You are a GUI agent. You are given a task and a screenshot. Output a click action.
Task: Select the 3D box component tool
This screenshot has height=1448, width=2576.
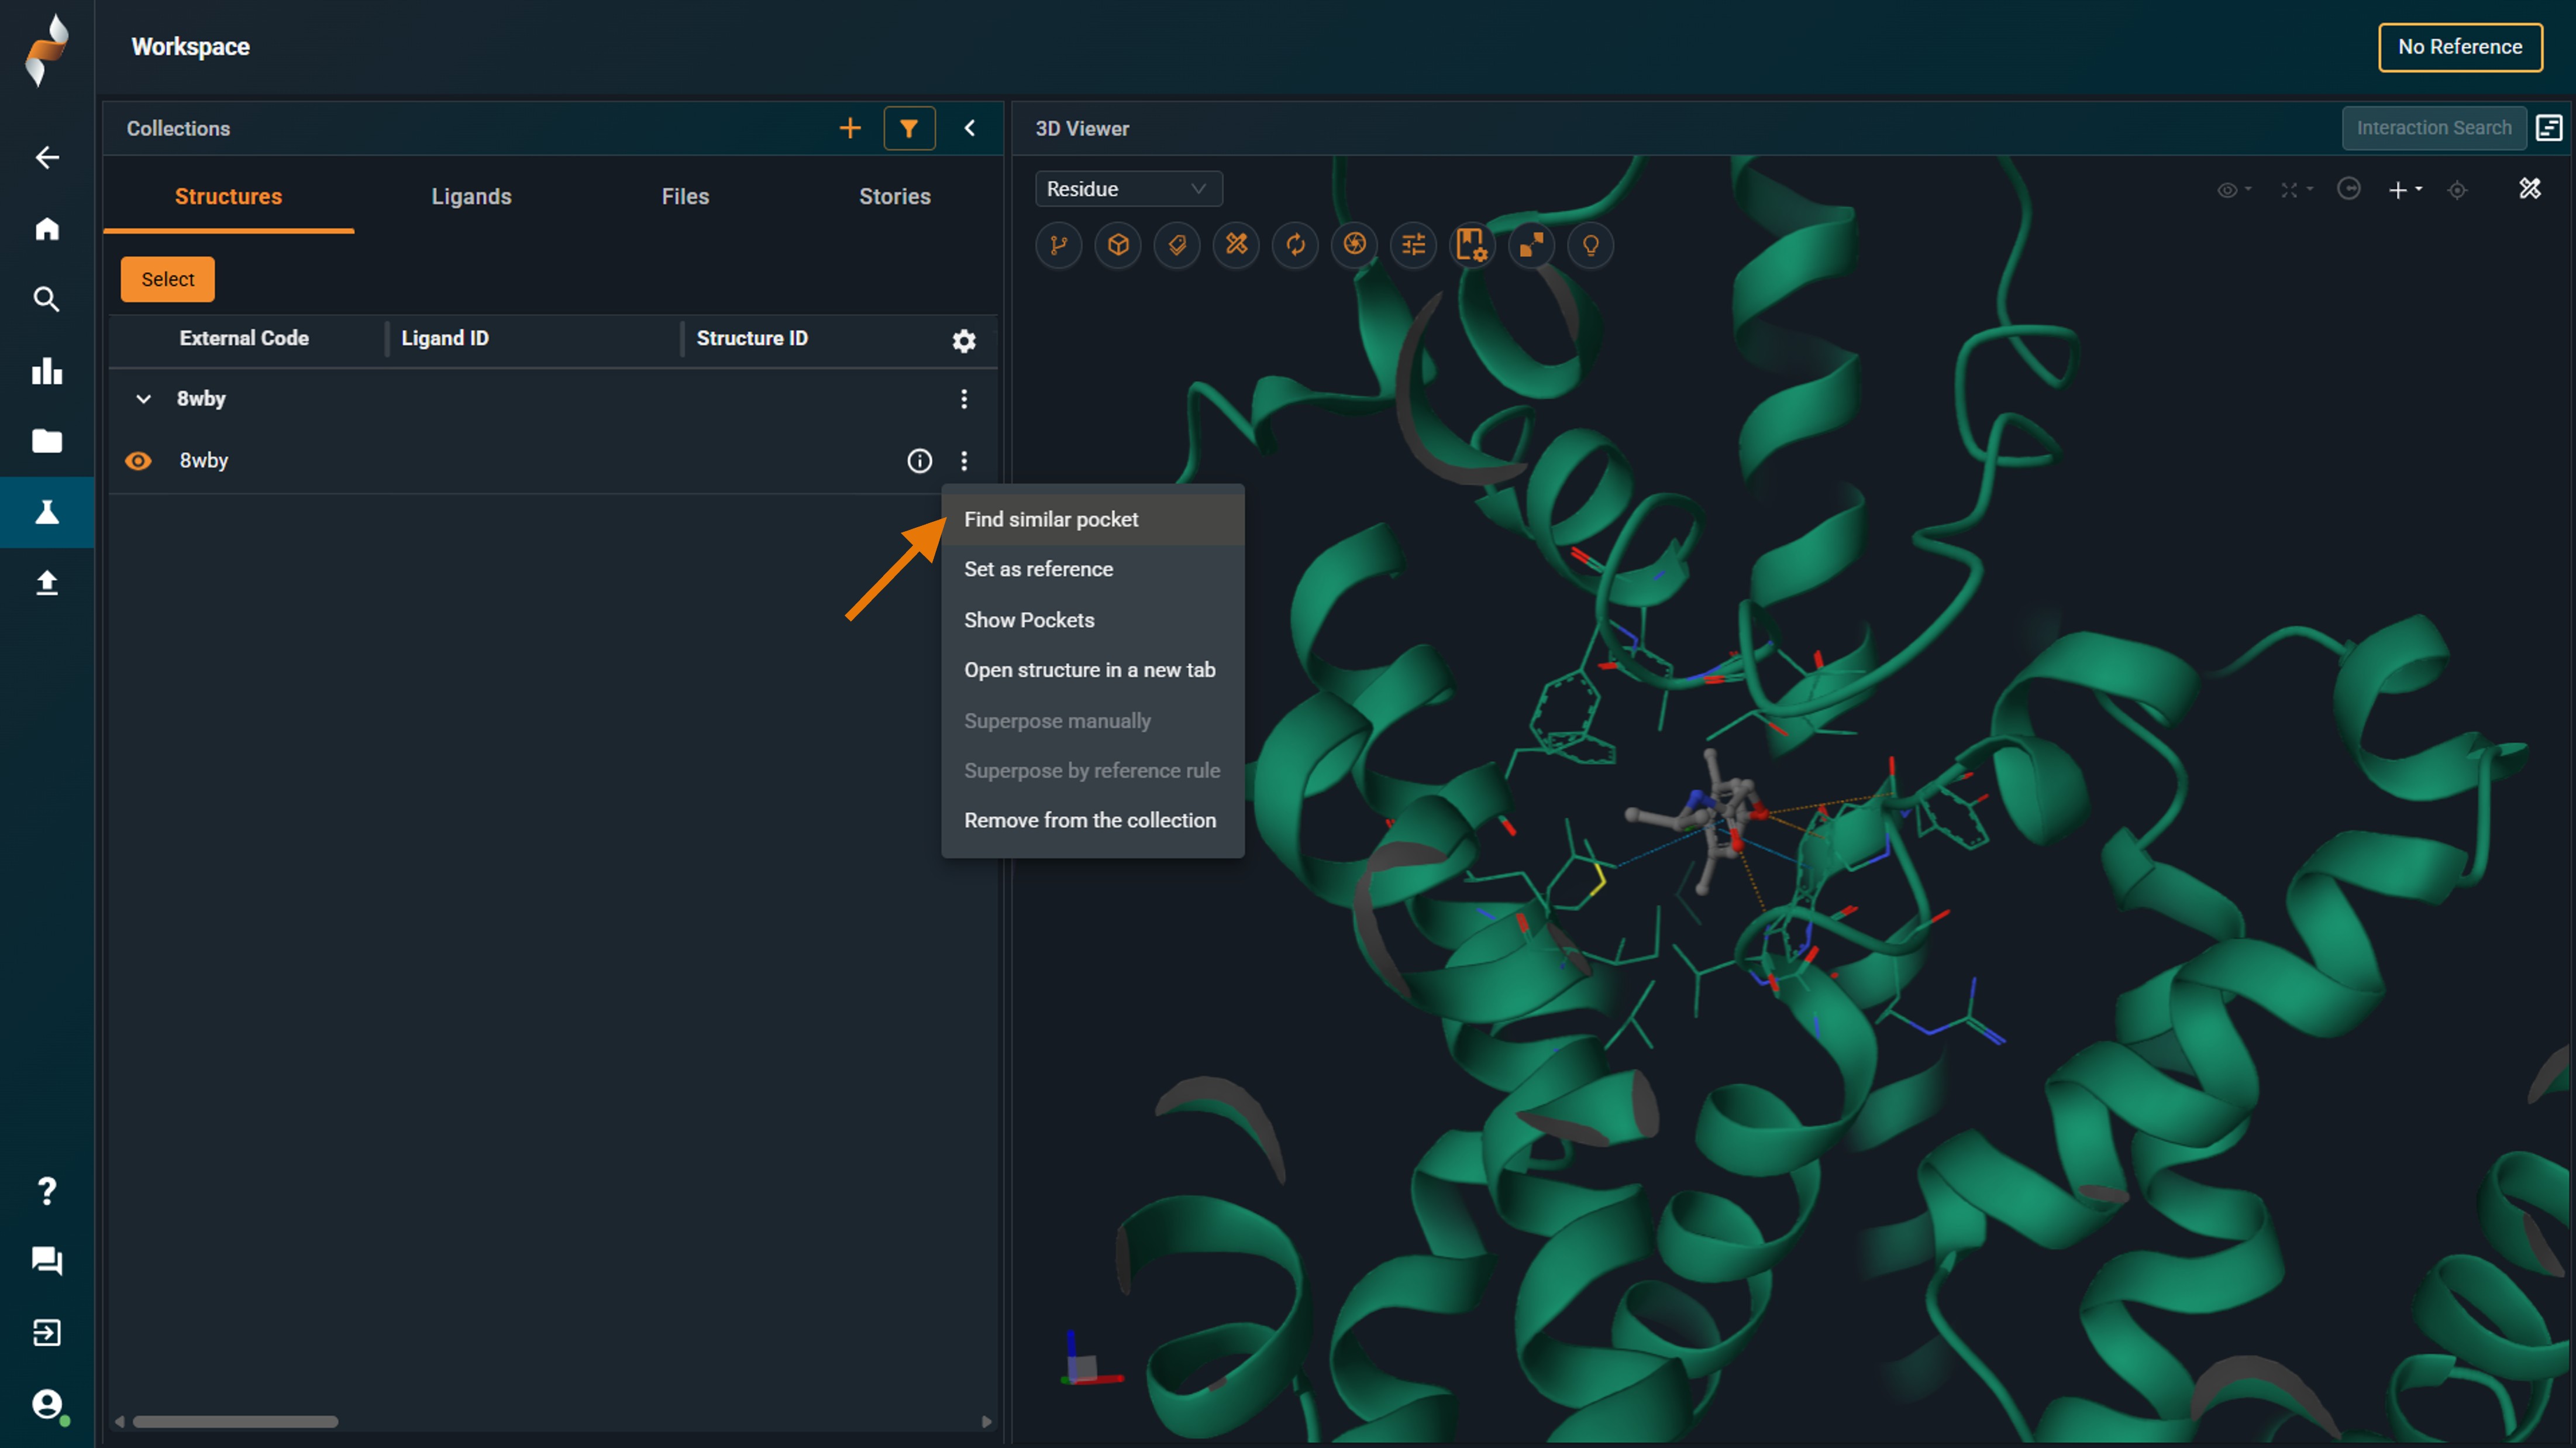click(1118, 245)
